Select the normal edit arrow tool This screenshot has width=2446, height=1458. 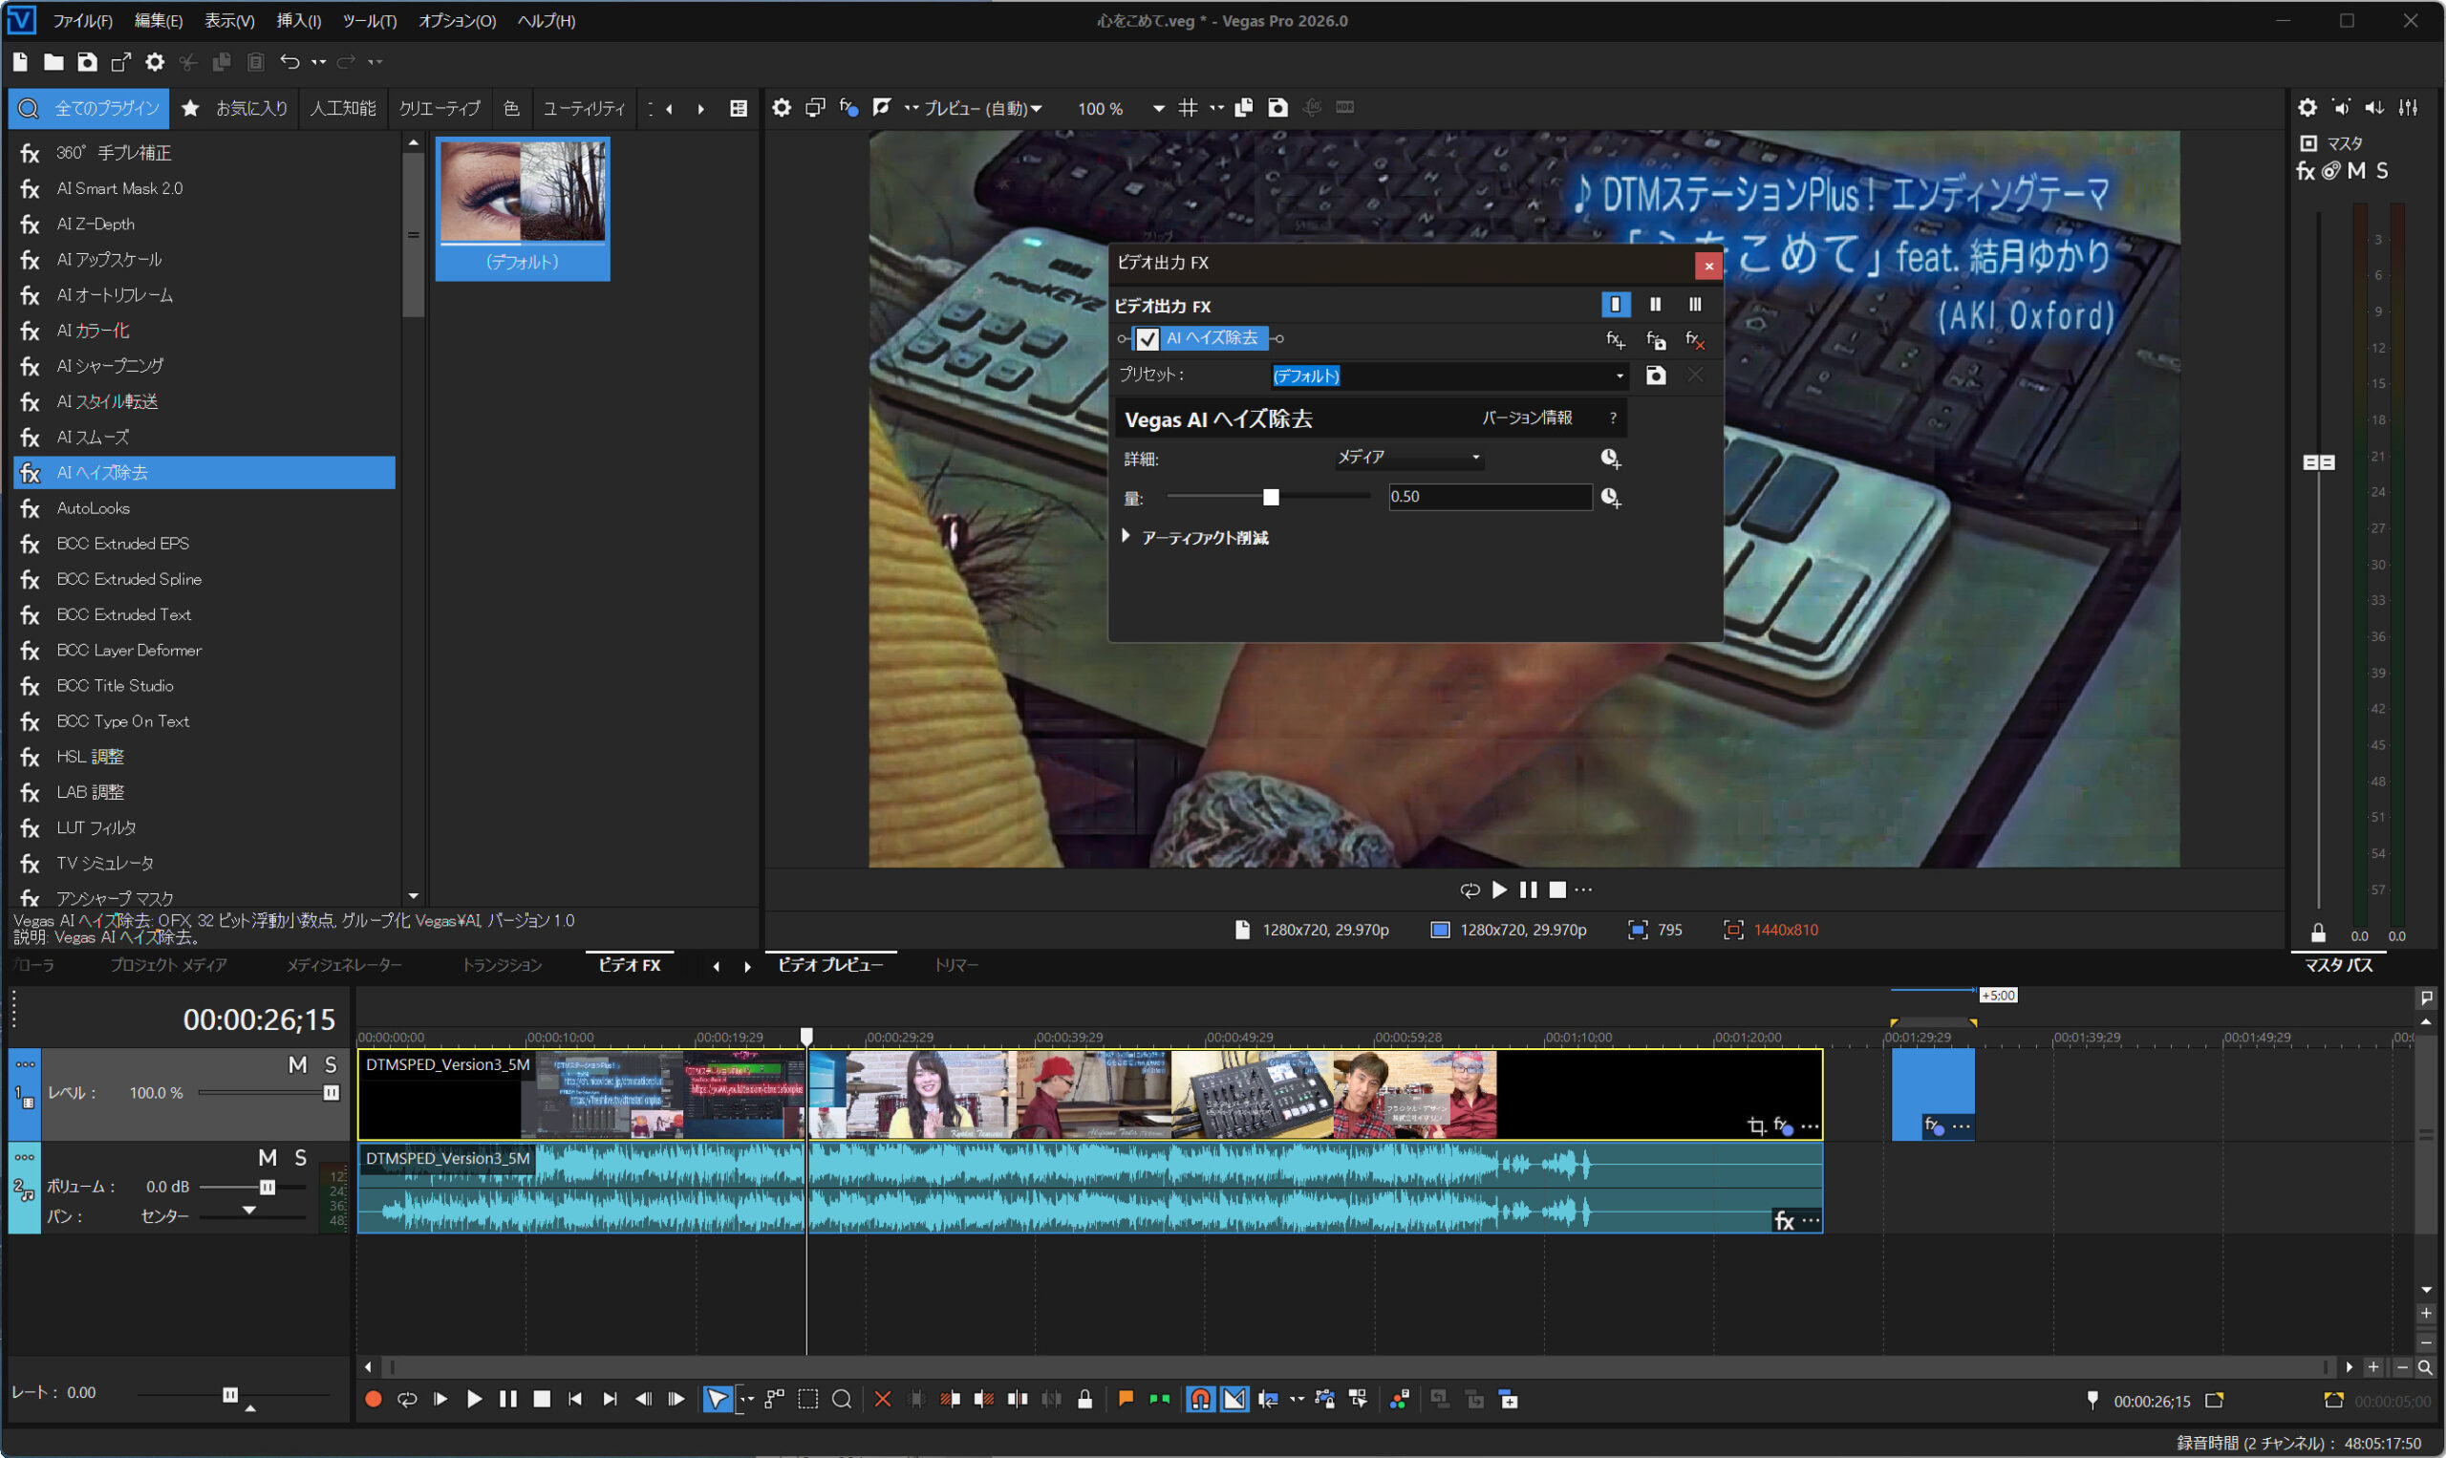pyautogui.click(x=719, y=1399)
